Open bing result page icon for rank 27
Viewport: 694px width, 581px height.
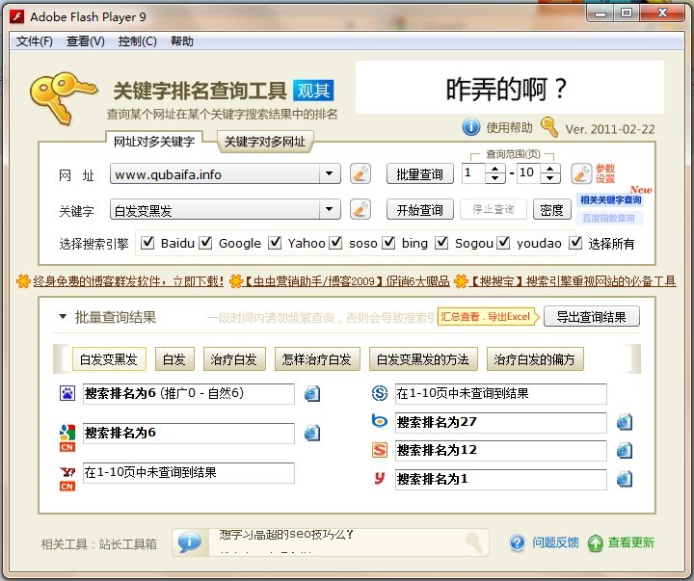coord(624,422)
